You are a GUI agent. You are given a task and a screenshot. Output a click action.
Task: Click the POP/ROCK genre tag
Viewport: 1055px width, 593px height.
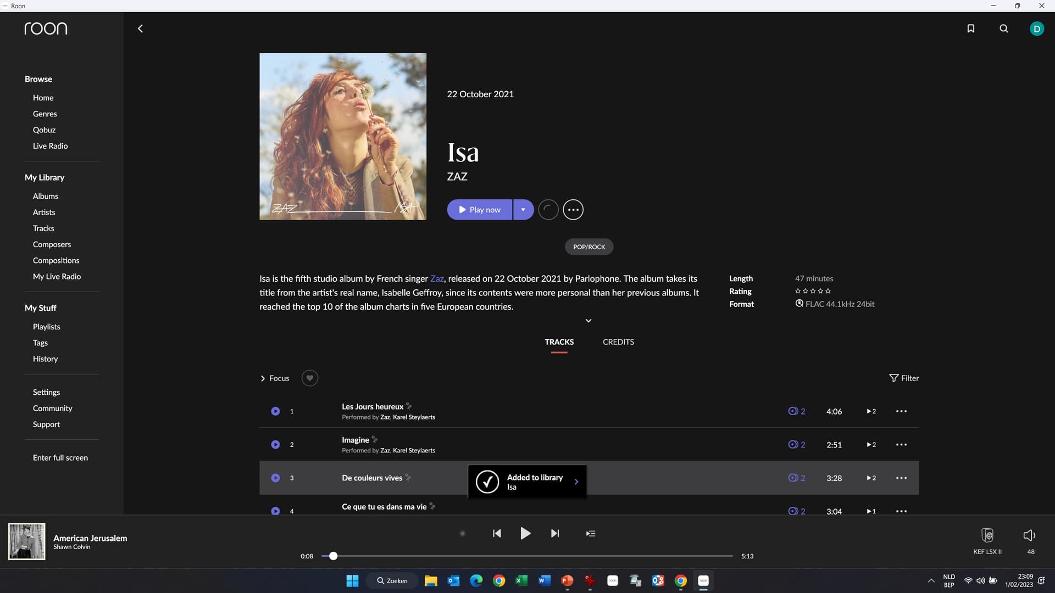coord(589,247)
